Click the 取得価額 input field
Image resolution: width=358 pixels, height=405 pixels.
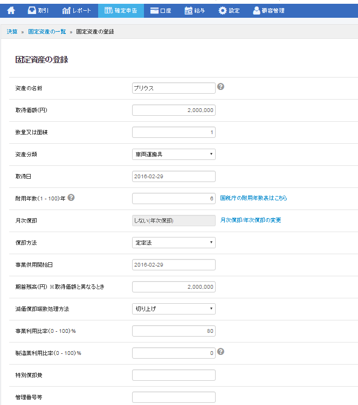click(174, 110)
